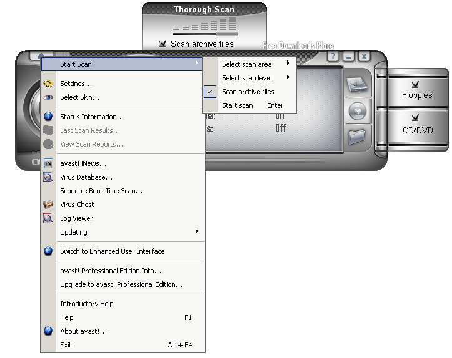Open Virus Chest menu entry
The height and width of the screenshot is (358, 452).
coord(123,205)
